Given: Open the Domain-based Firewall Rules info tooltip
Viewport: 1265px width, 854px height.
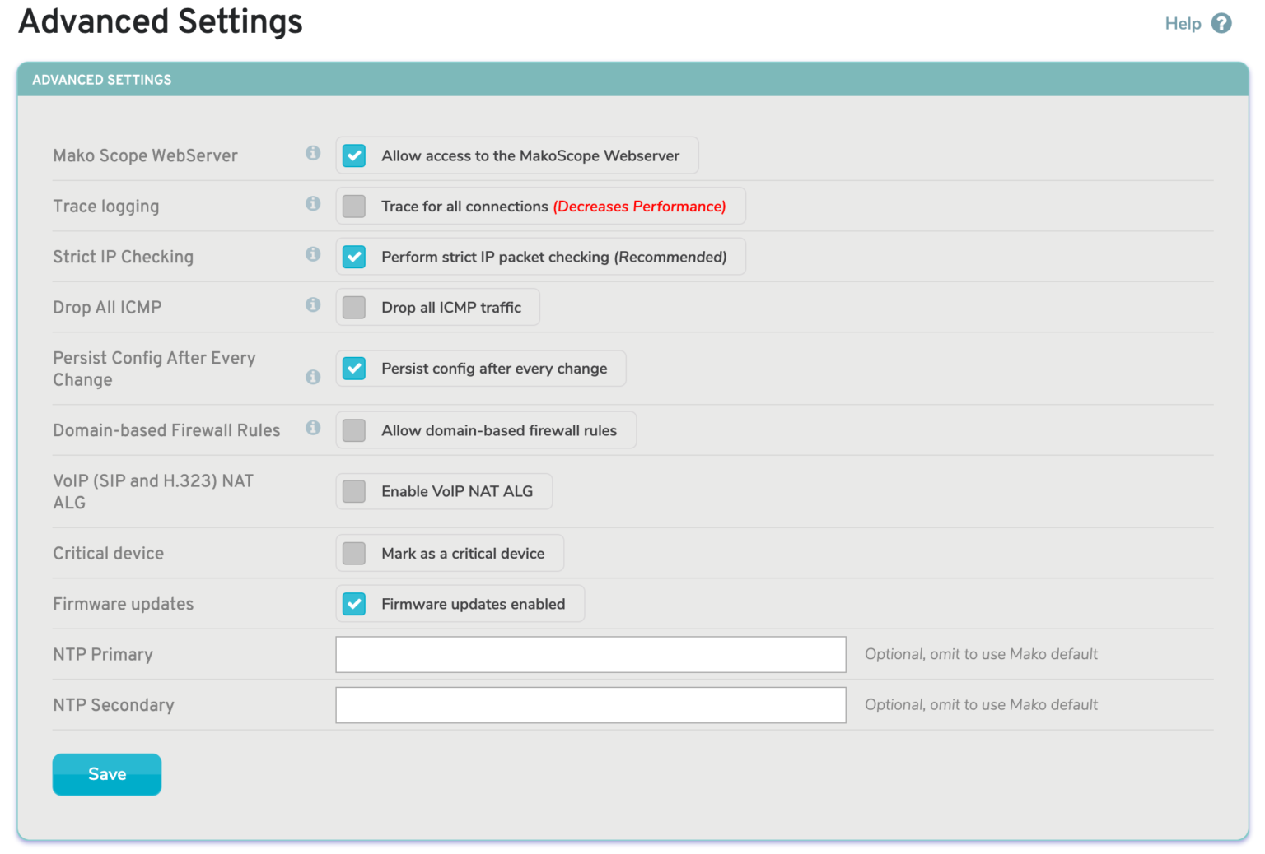Looking at the screenshot, I should [x=313, y=428].
